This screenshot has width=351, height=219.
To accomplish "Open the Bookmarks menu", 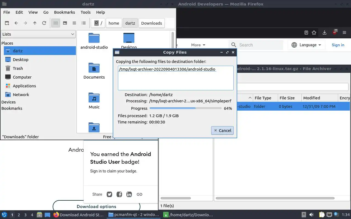I will [64, 12].
